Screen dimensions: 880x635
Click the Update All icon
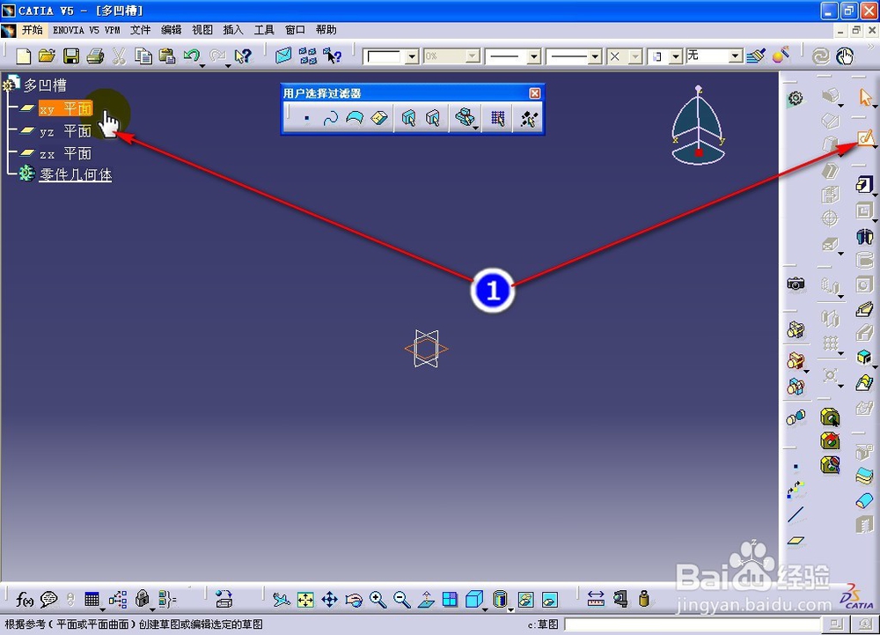pyautogui.click(x=820, y=56)
